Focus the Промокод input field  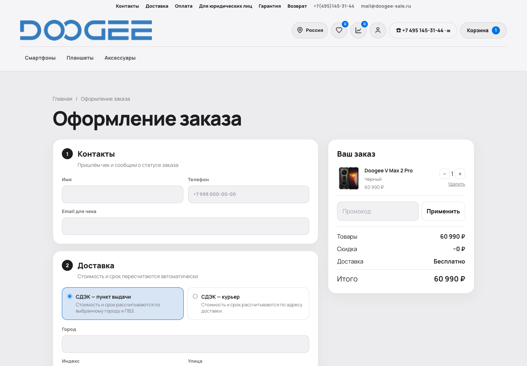378,211
